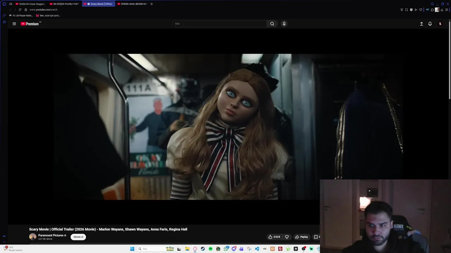The width and height of the screenshot is (451, 253).
Task: Open YouTube notifications bell
Action: 430,24
